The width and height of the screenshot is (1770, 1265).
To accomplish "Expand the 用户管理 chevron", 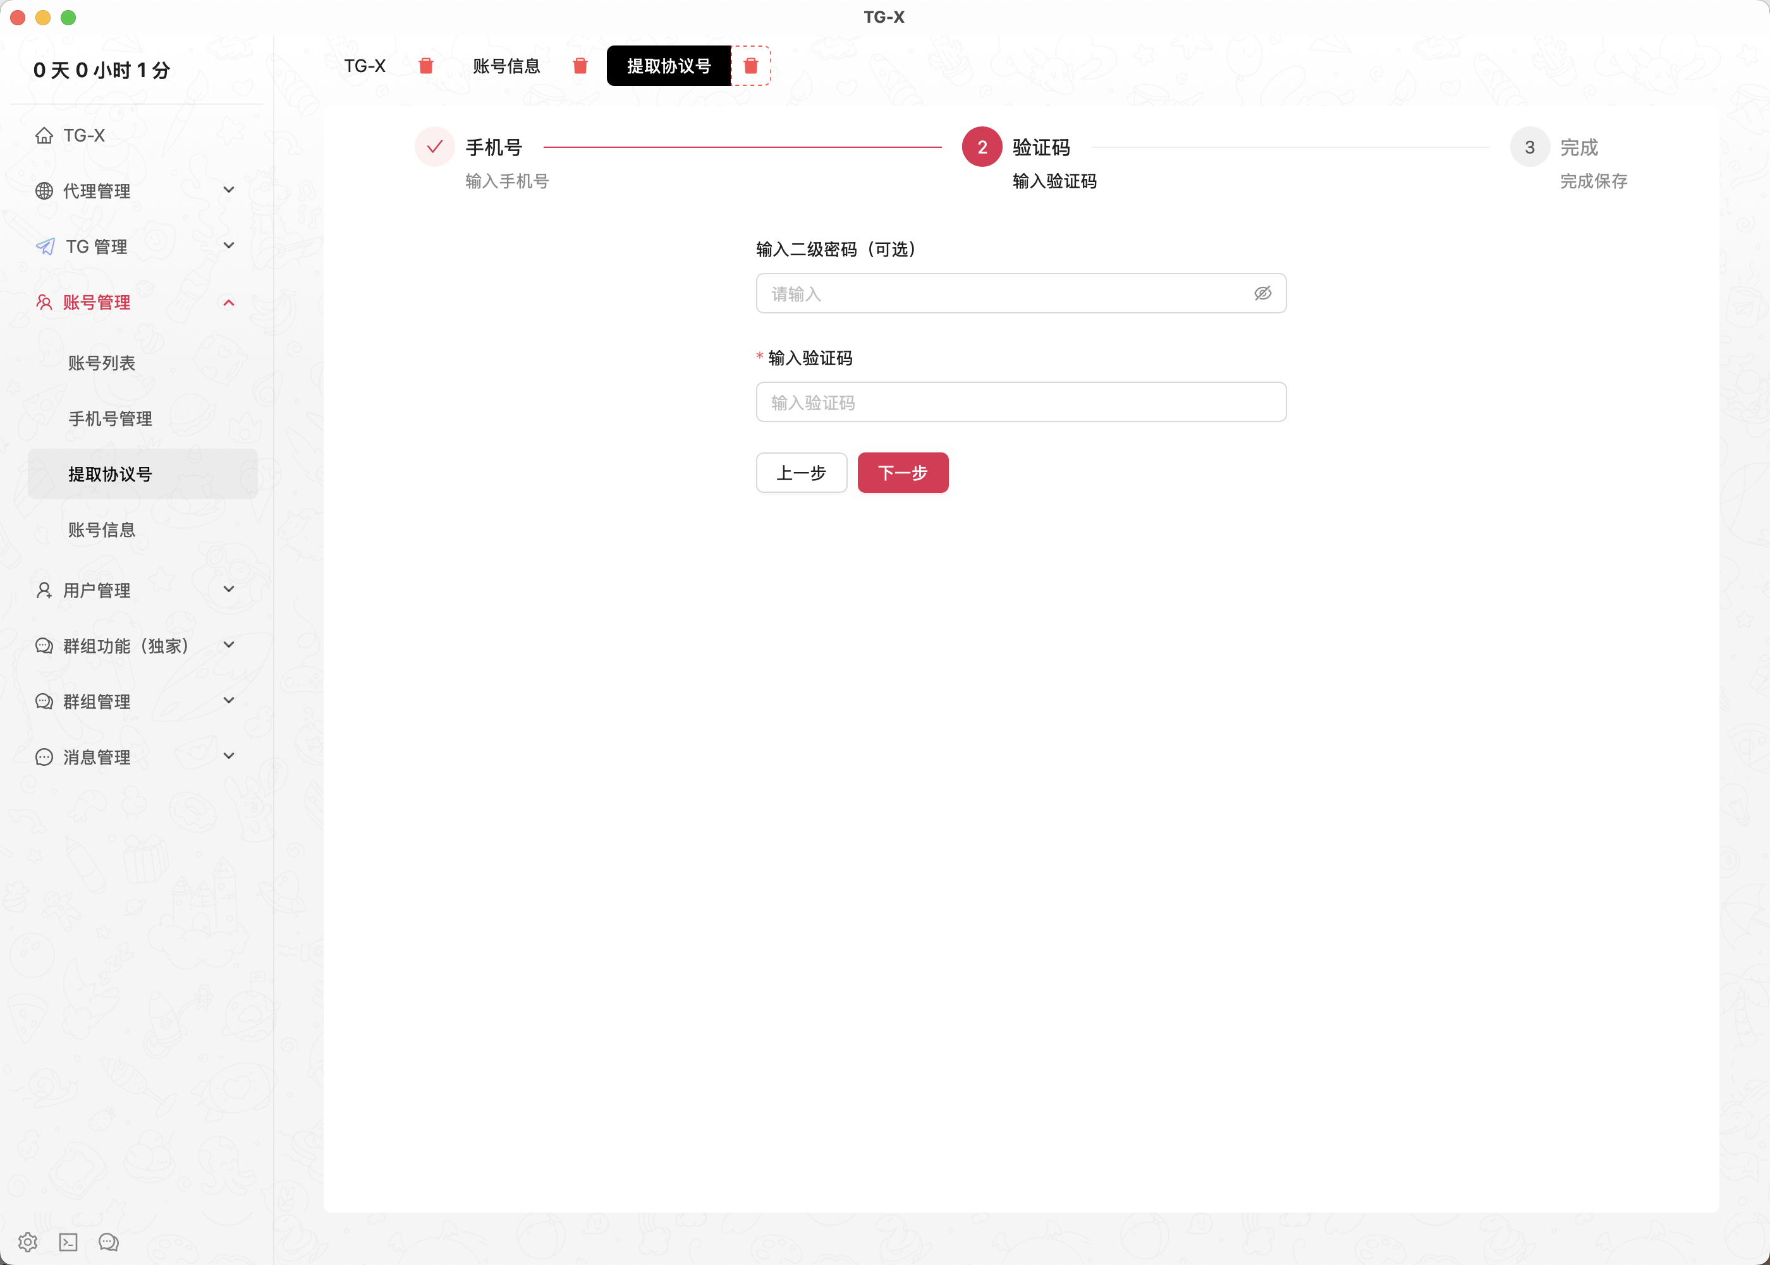I will click(x=229, y=589).
